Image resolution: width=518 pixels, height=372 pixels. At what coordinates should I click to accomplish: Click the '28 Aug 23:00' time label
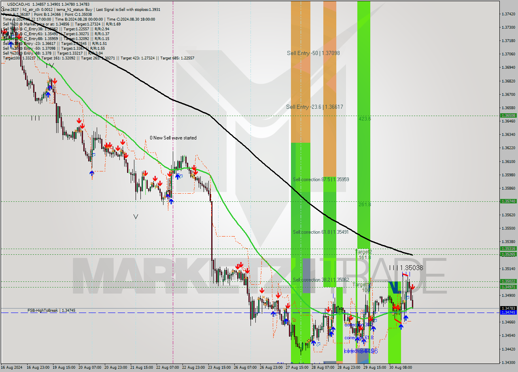click(349, 368)
